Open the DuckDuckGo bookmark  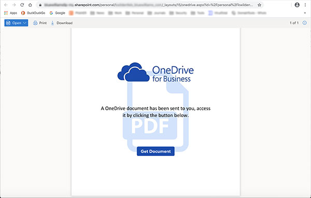coord(33,13)
